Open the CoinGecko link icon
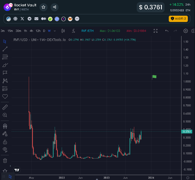 tap(50, 19)
